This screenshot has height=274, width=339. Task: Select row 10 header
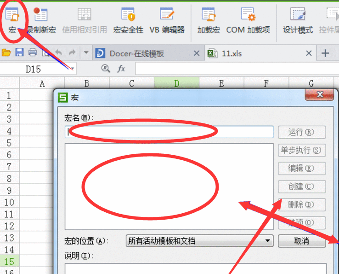click(x=10, y=202)
